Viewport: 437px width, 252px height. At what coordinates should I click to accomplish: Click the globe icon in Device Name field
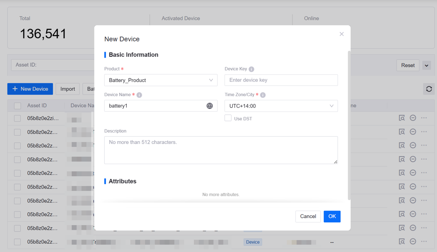210,106
